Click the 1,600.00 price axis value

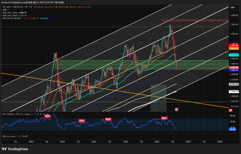click(x=234, y=15)
